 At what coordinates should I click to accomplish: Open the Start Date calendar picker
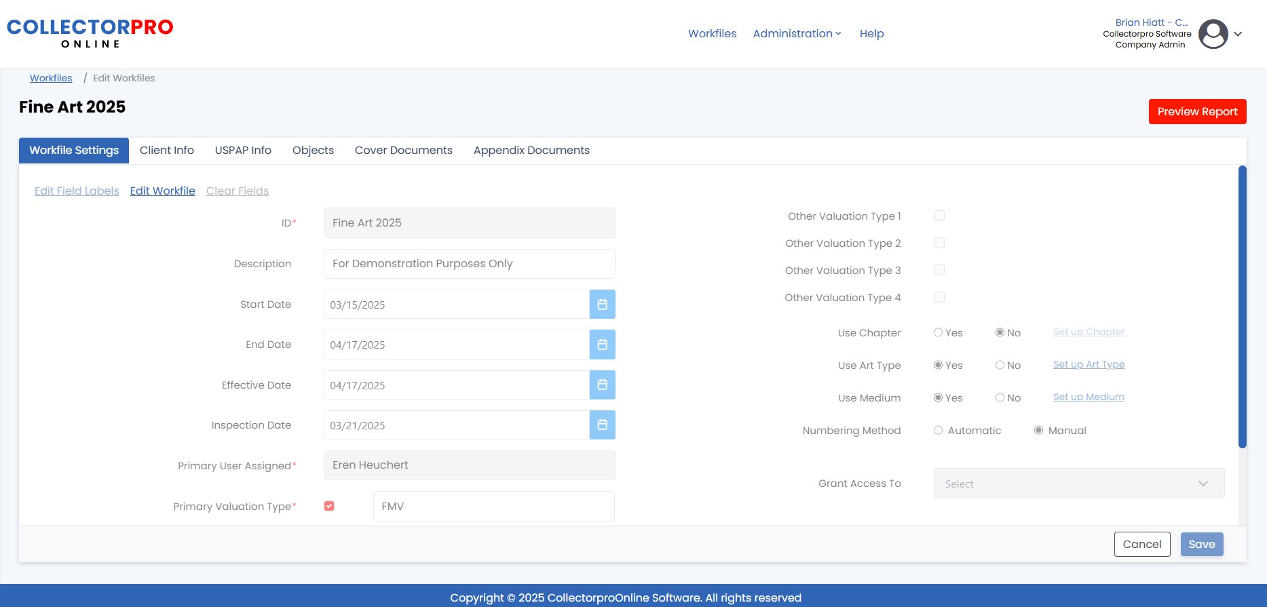point(602,305)
